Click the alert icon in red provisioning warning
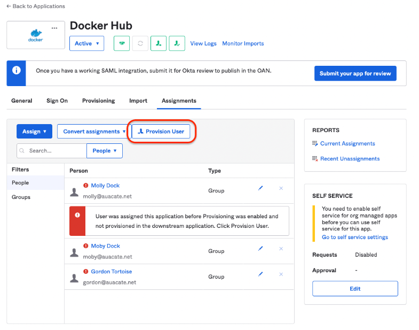This screenshot has width=419, height=330. point(77,215)
